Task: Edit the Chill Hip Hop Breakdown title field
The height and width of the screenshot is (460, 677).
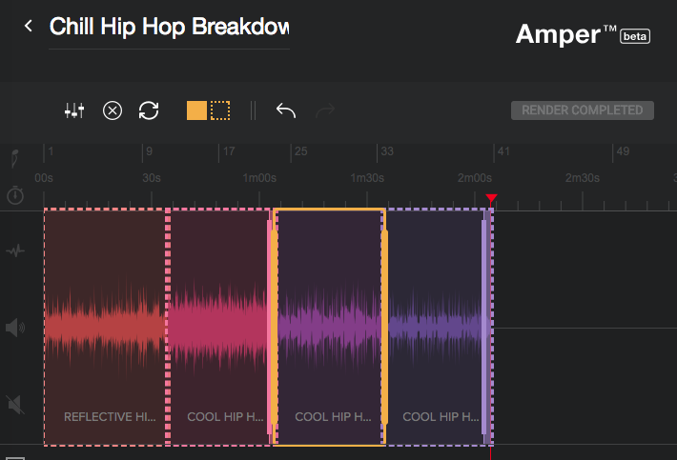Action: [x=170, y=28]
